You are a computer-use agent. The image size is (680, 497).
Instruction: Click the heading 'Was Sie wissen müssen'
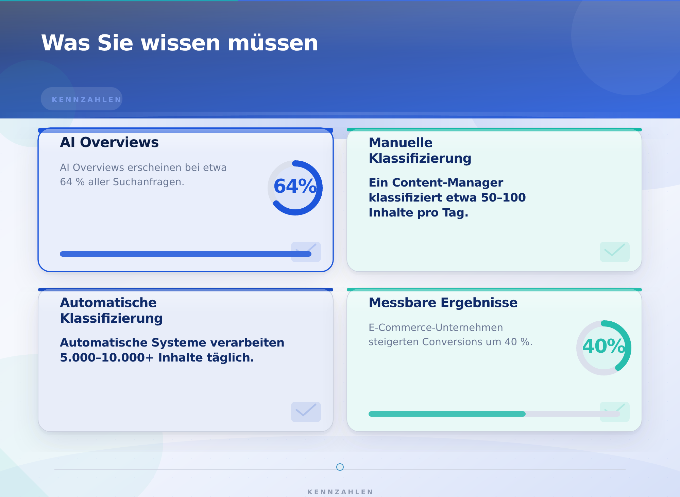180,43
